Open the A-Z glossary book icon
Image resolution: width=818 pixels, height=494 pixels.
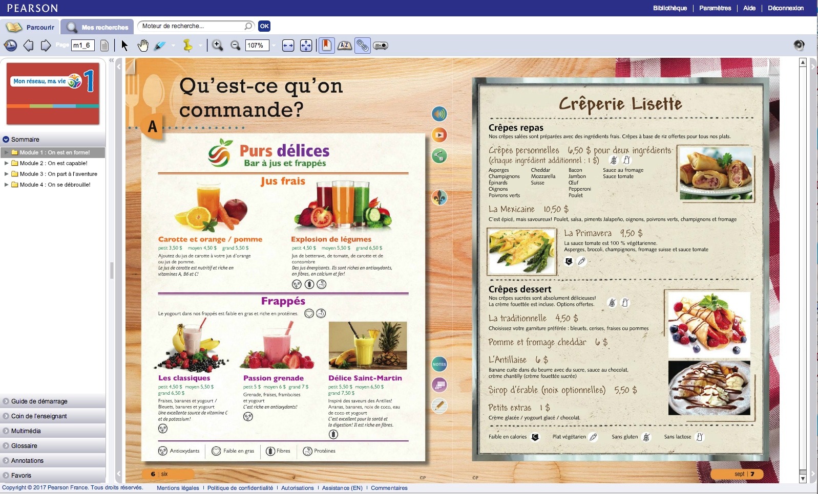(345, 46)
